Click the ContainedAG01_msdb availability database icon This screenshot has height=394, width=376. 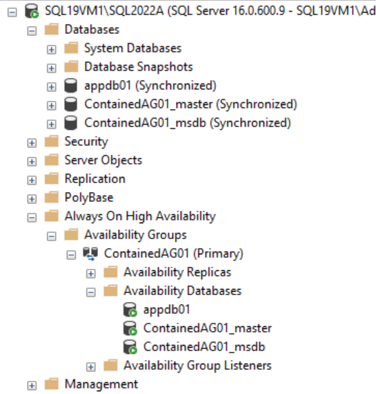pyautogui.click(x=130, y=347)
